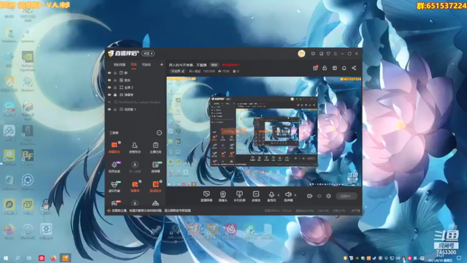
Task: Click the speaker icon in the bottom bar
Action: [288, 195]
